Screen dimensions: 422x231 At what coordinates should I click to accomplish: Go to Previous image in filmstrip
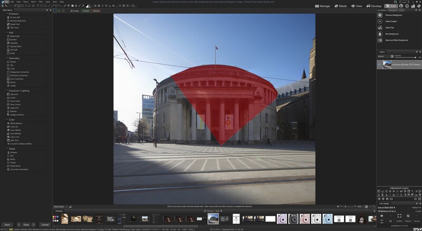(208, 211)
